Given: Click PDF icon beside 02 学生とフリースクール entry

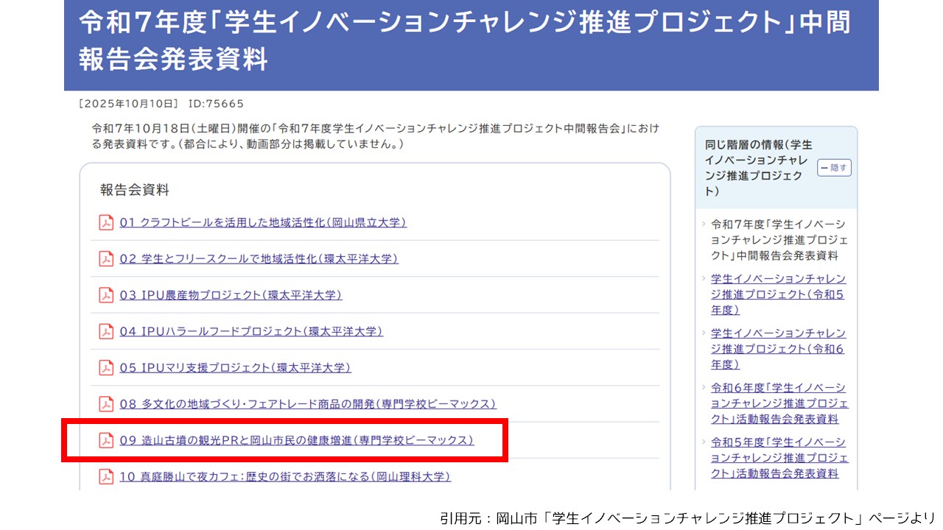Looking at the screenshot, I should 106,259.
